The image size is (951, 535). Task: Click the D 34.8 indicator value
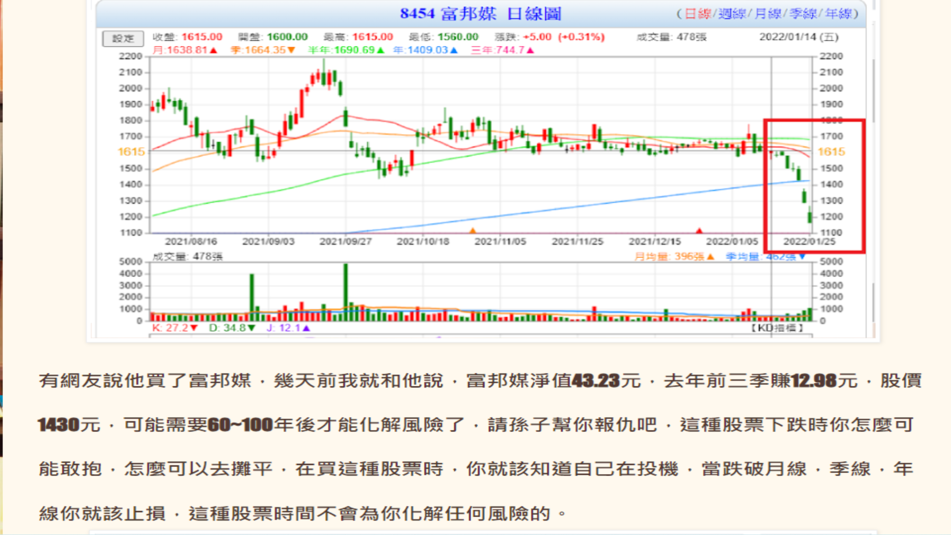click(232, 328)
